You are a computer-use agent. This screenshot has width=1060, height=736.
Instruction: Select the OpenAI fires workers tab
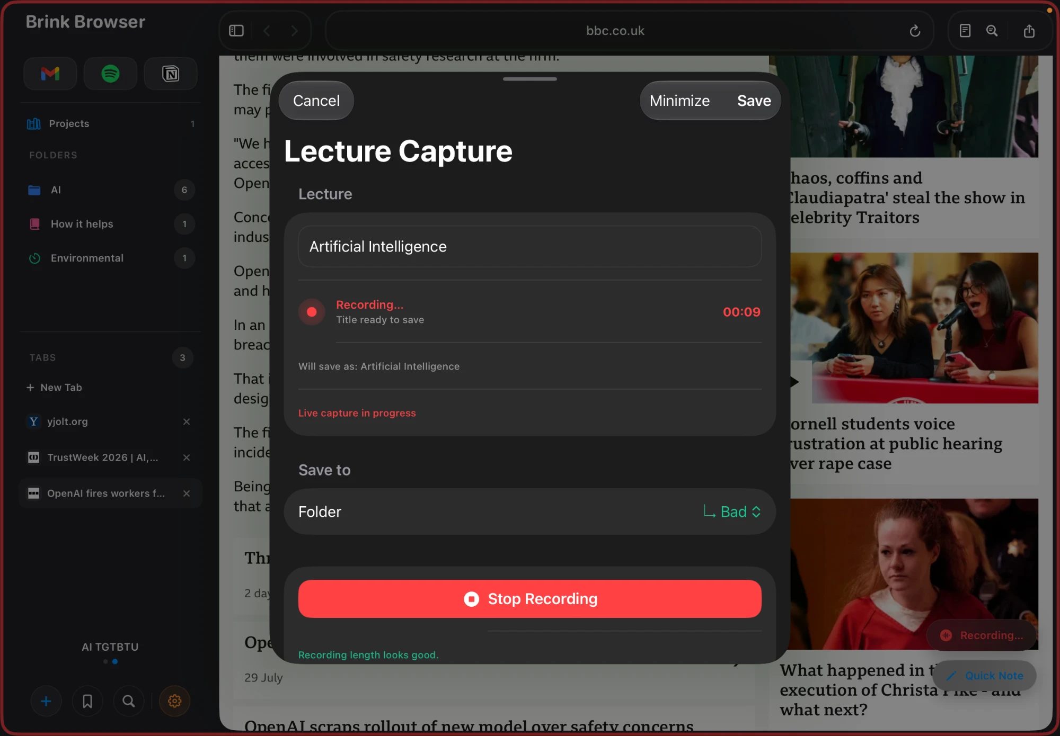[110, 493]
